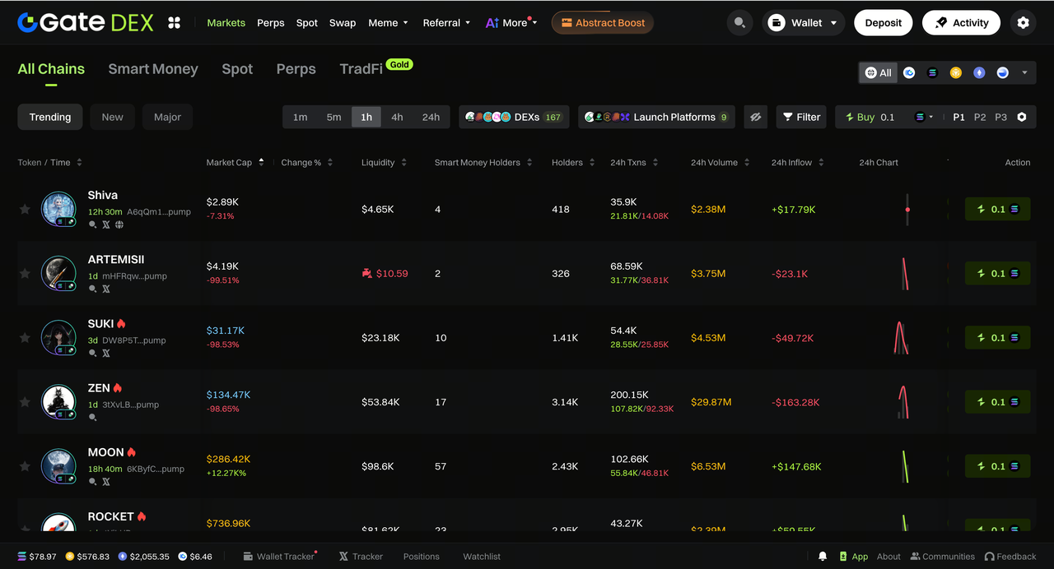
Task: Filter by the Ethereum chain icon
Action: (979, 72)
